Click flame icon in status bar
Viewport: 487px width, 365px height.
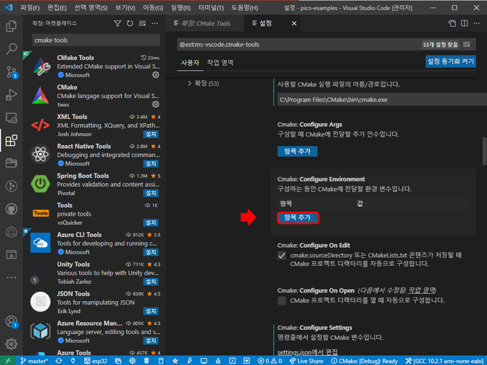(x=218, y=361)
